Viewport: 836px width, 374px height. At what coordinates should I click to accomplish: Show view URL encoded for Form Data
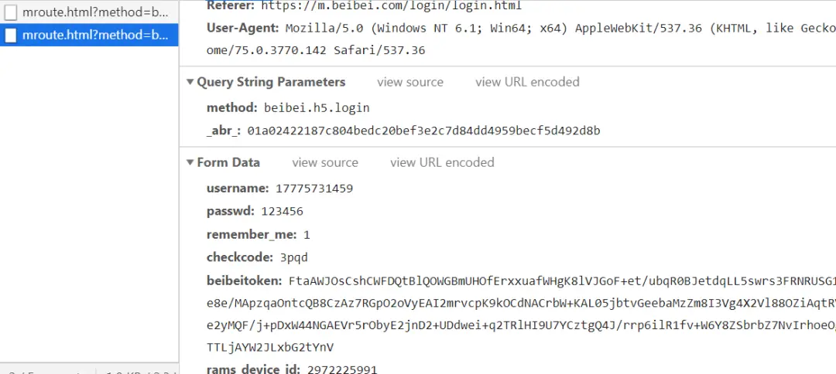click(442, 162)
